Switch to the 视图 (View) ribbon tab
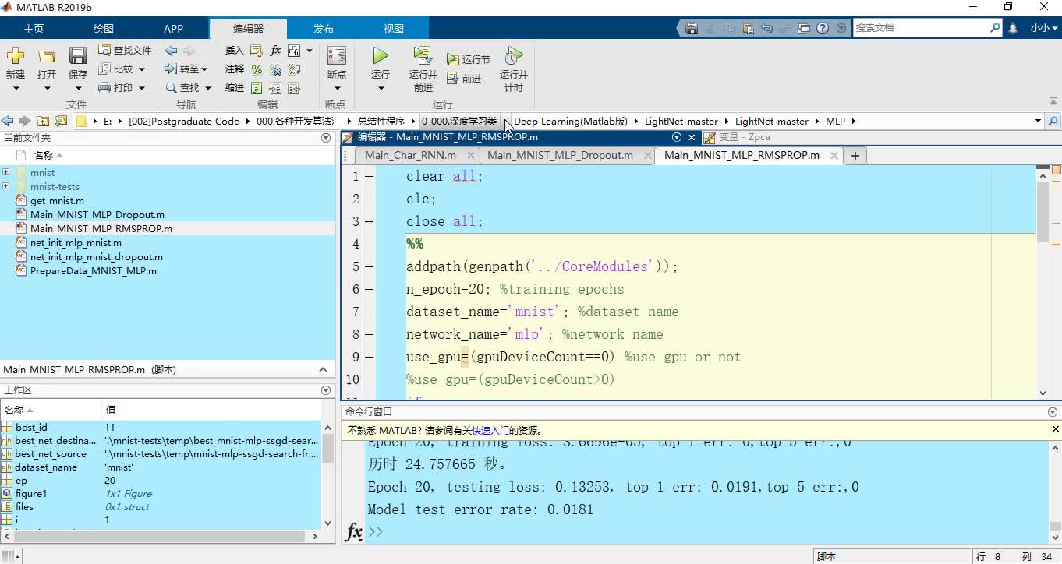 coord(394,29)
